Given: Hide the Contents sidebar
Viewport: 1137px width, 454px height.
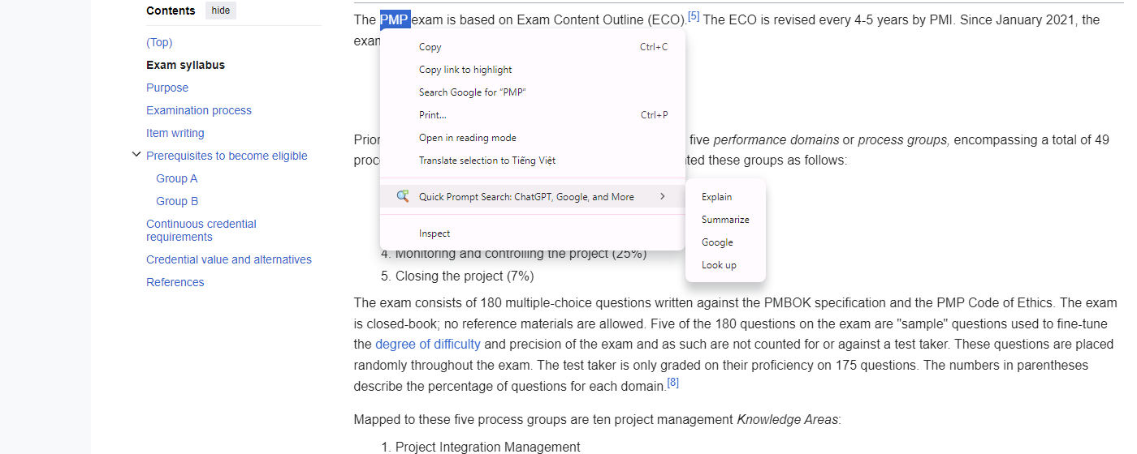Looking at the screenshot, I should click(221, 11).
